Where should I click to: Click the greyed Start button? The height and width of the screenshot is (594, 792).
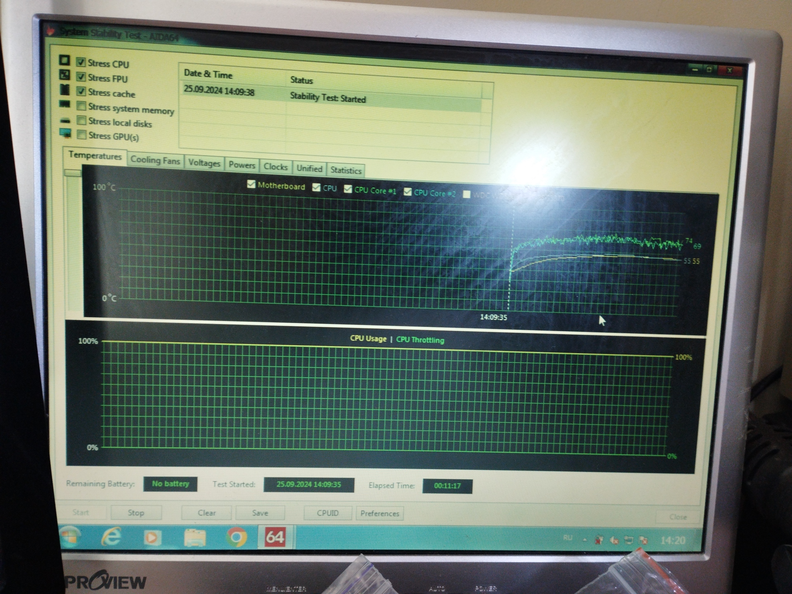click(x=81, y=512)
